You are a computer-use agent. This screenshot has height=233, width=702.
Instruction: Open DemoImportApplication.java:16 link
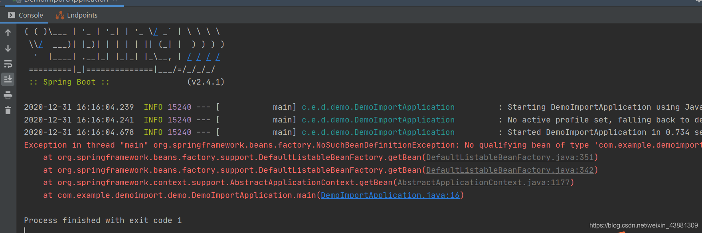coord(390,195)
